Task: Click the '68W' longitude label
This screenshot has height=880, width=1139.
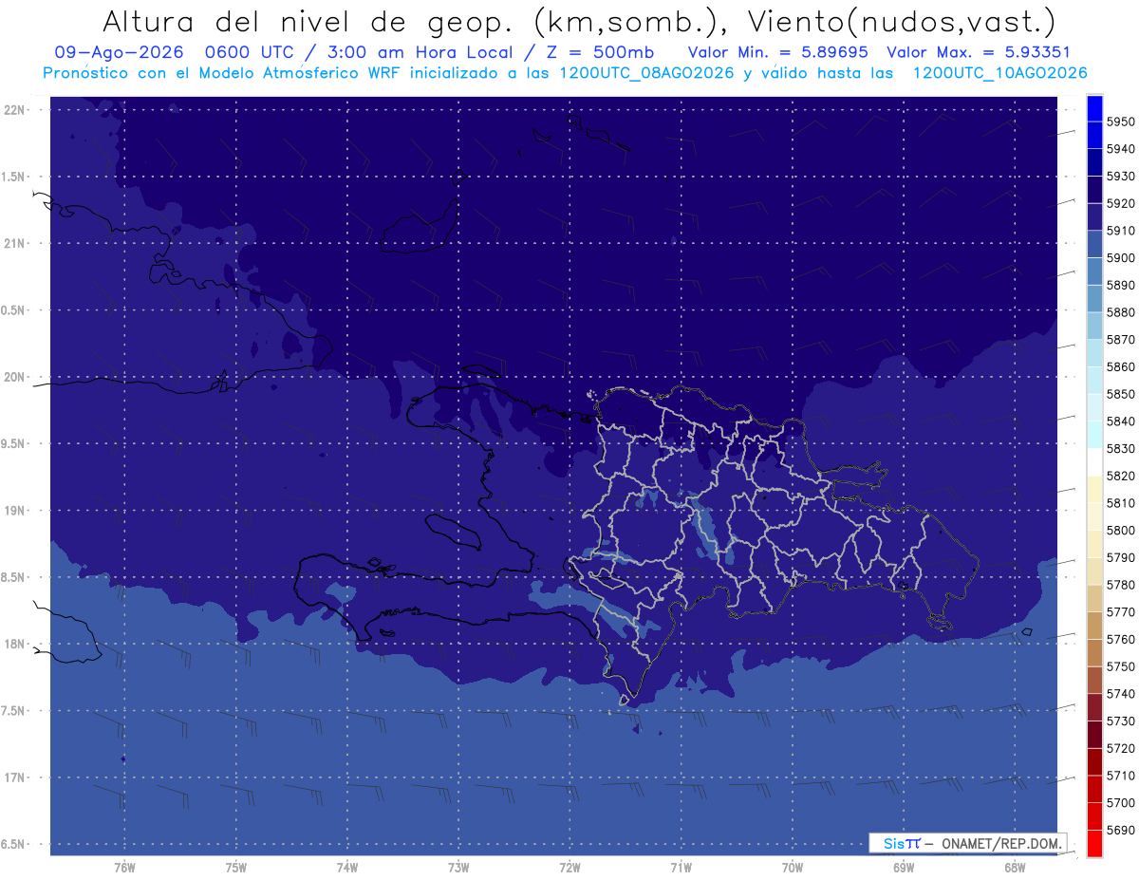Action: [x=1015, y=867]
